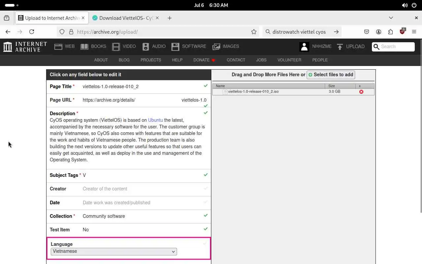Screen dimensions: 422x264
Task: Sort file list by Name header
Action: pos(269,86)
